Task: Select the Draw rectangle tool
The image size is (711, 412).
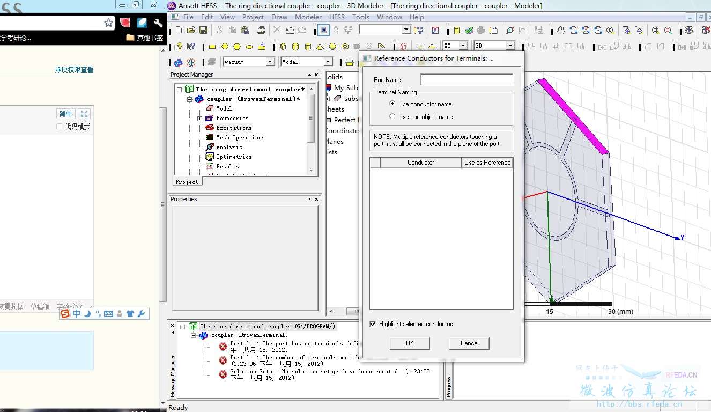Action: [212, 47]
